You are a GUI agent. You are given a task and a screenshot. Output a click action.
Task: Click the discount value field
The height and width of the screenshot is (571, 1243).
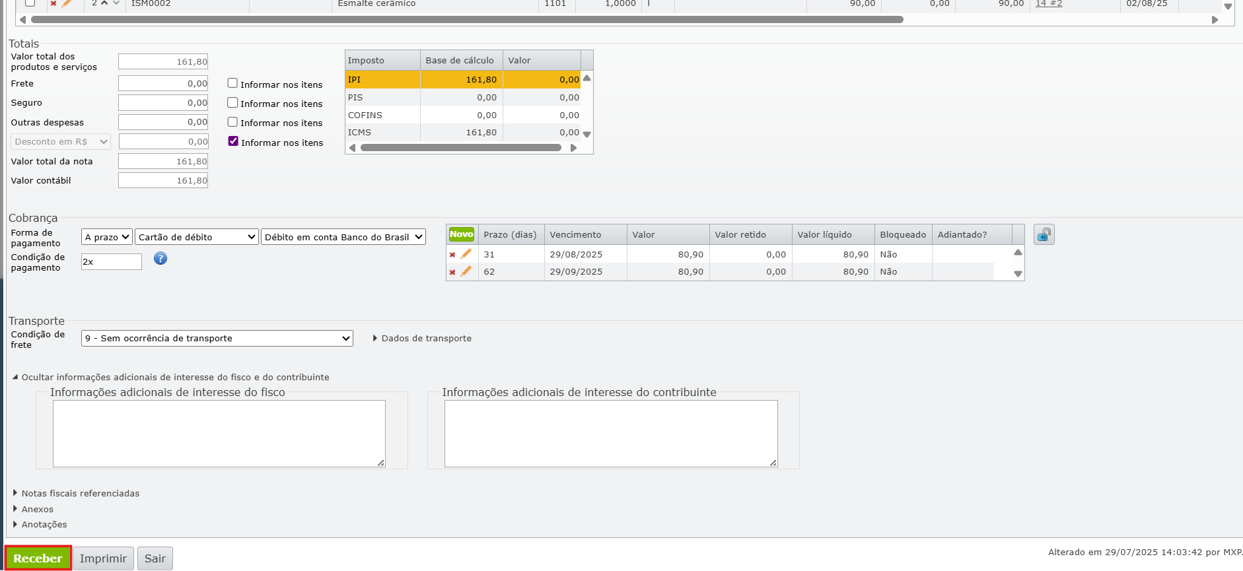click(x=164, y=142)
